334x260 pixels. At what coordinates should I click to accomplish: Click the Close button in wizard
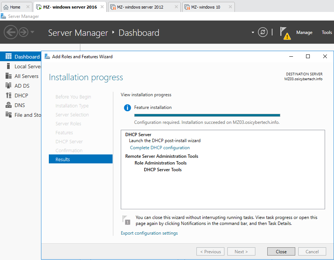click(x=281, y=251)
